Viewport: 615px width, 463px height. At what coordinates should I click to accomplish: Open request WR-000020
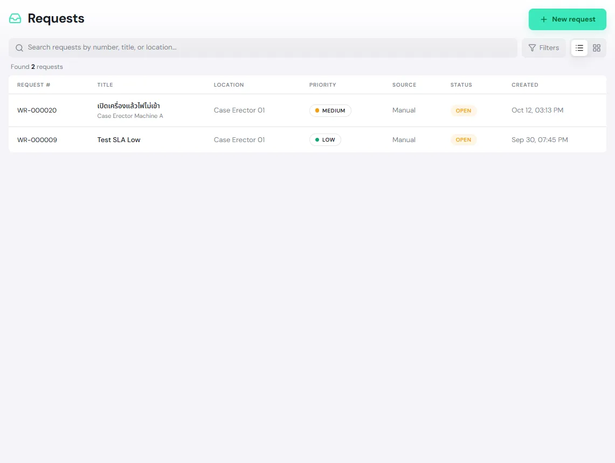37,110
